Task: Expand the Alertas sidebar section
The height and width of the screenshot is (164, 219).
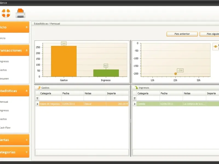Action: 27,140
